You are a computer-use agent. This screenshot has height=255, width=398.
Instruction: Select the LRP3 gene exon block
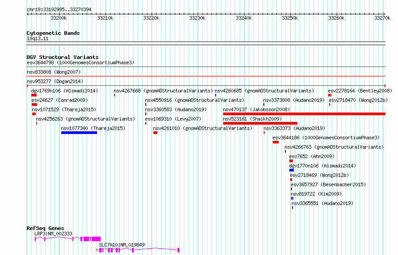(x=96, y=239)
